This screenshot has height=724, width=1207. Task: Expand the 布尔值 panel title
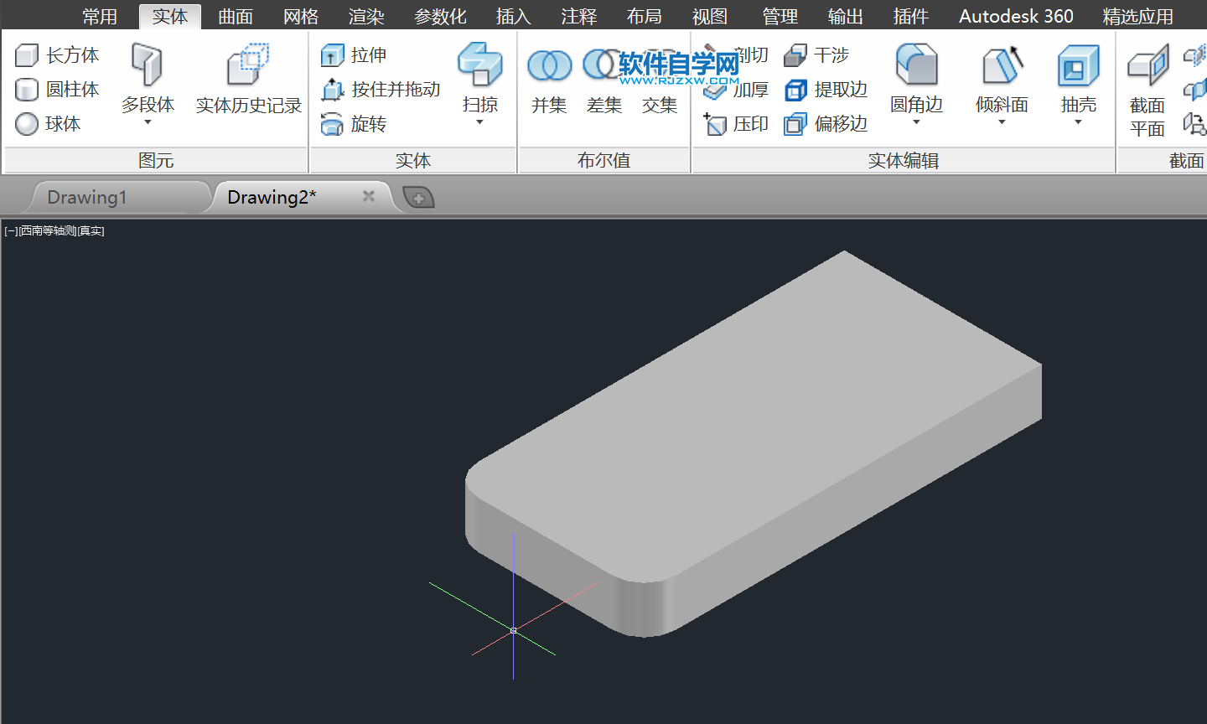point(604,160)
